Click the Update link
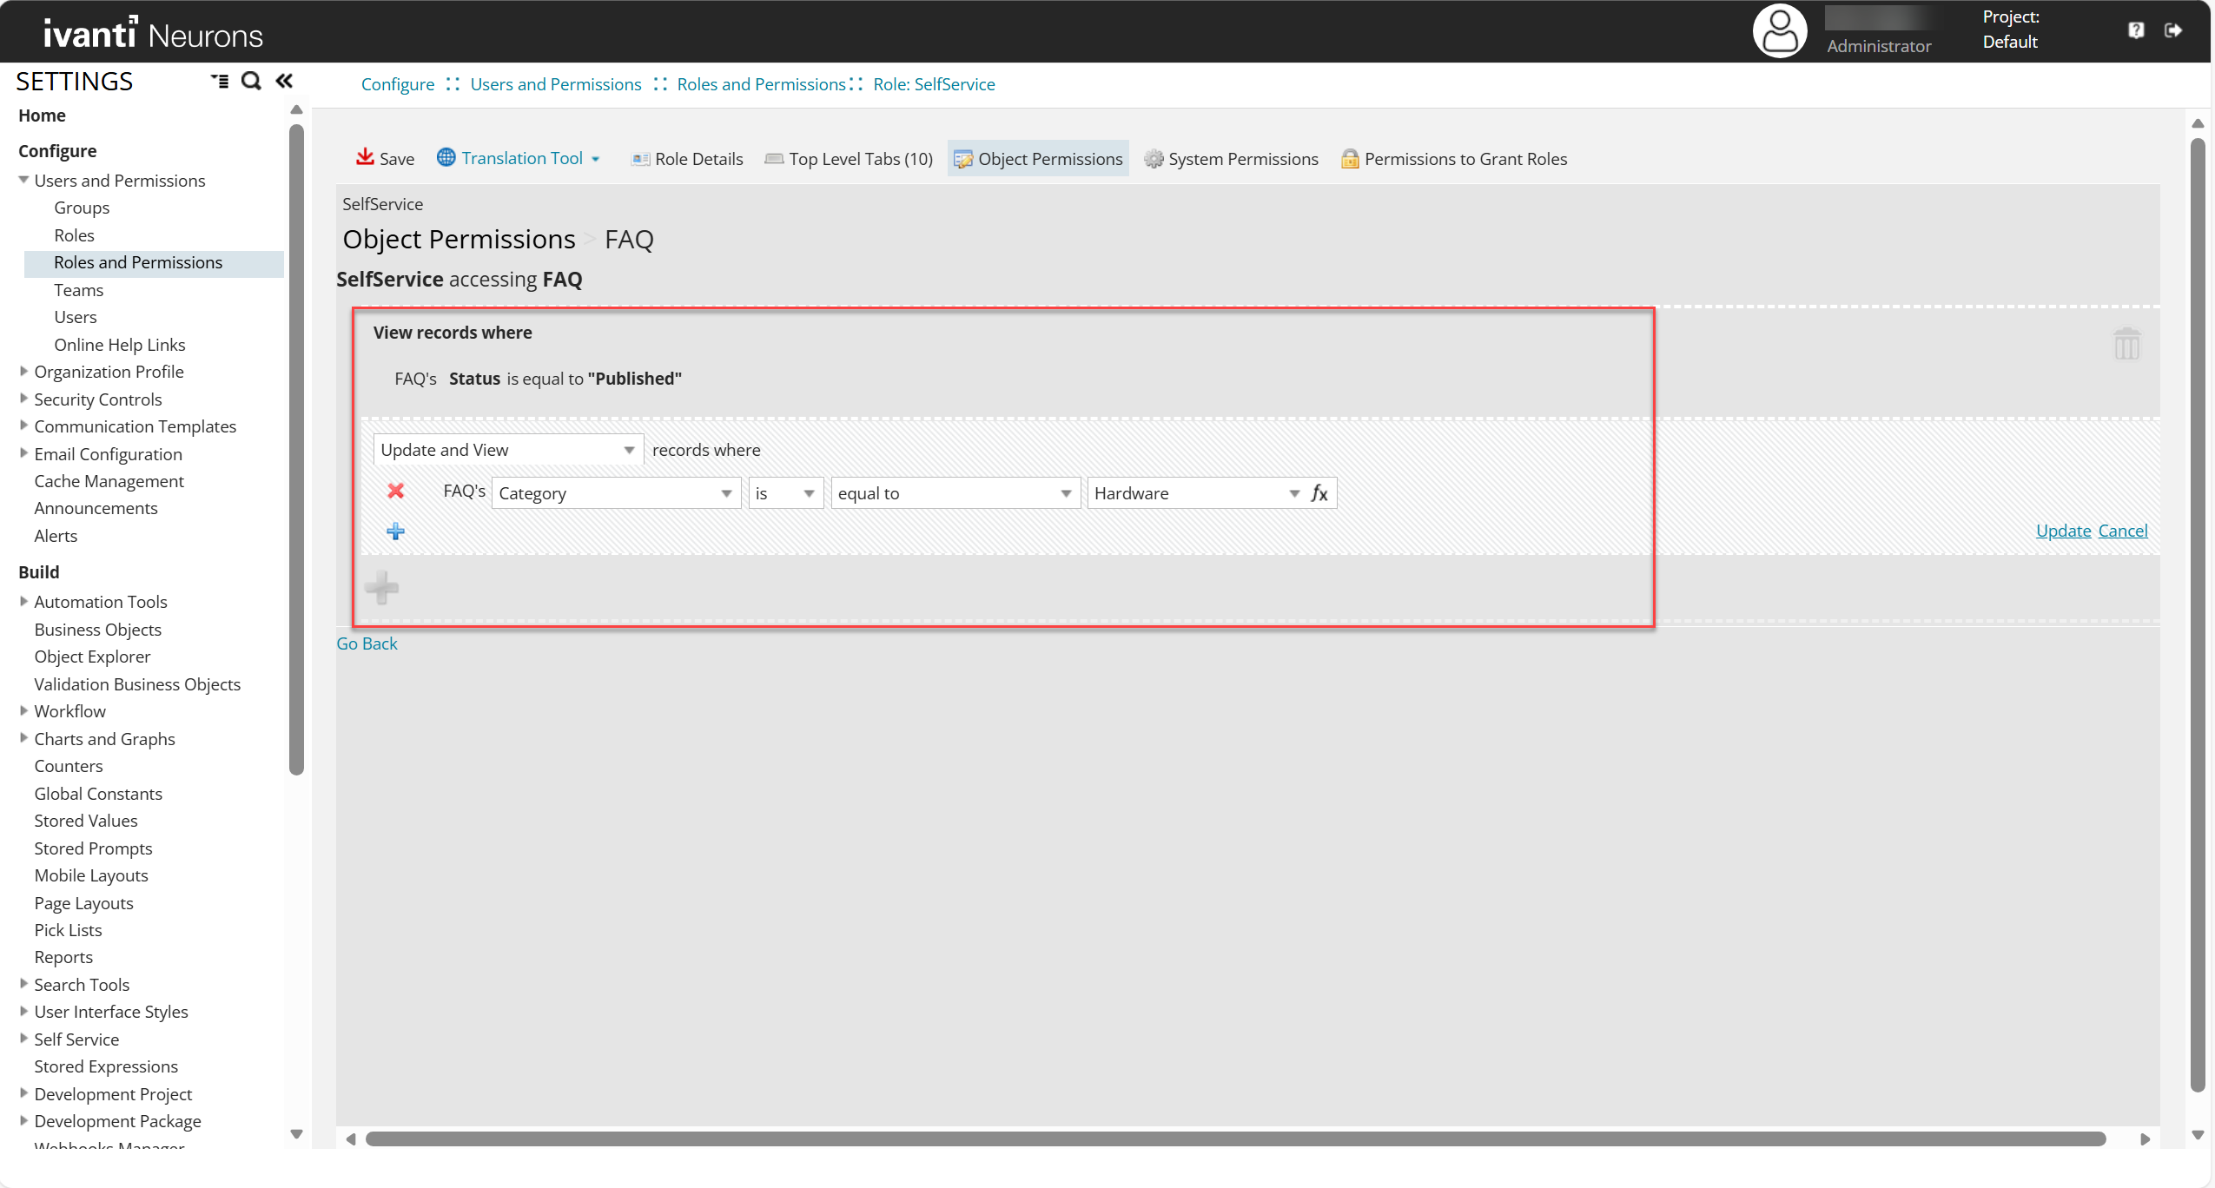 coord(2063,531)
